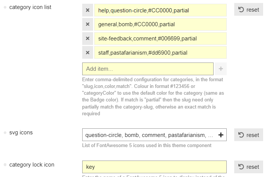Screen dimensions: 268x177
Task: Click the site-feedback,comment,#006699,partial field
Action: [x=160, y=39]
